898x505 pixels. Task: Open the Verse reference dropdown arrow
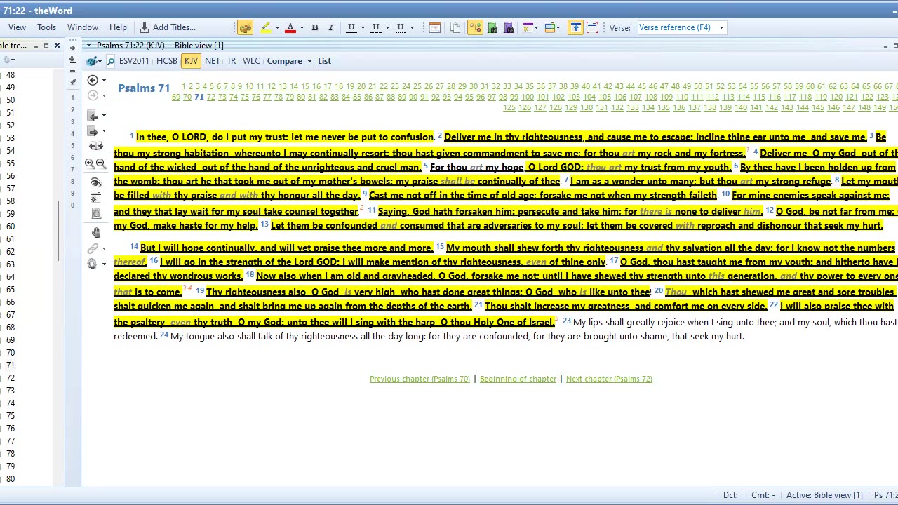(x=721, y=27)
